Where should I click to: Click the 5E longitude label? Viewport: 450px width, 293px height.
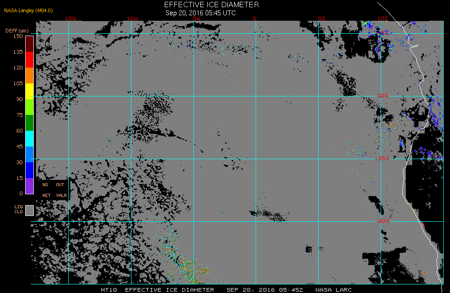tap(322, 18)
